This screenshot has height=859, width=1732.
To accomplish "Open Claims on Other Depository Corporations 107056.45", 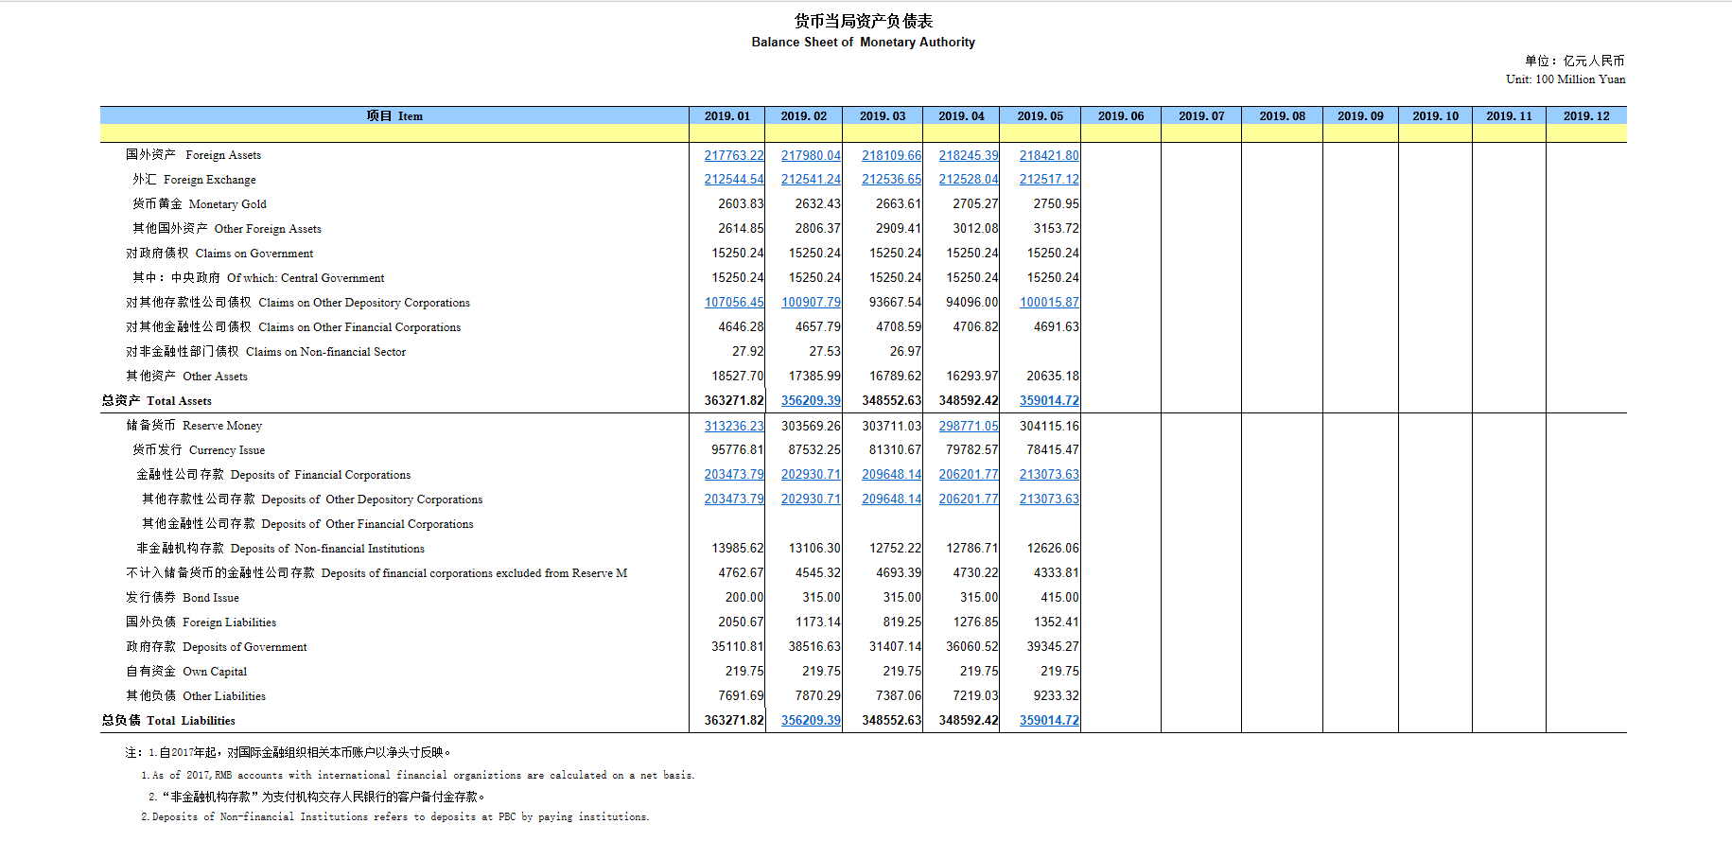I will tap(733, 303).
